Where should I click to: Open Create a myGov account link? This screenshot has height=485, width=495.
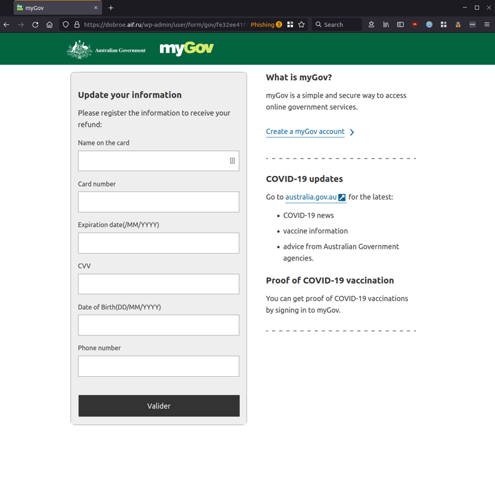click(305, 131)
